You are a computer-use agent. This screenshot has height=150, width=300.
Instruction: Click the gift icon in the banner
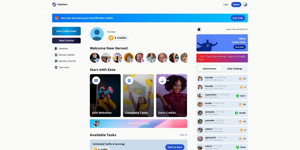[x=57, y=18]
